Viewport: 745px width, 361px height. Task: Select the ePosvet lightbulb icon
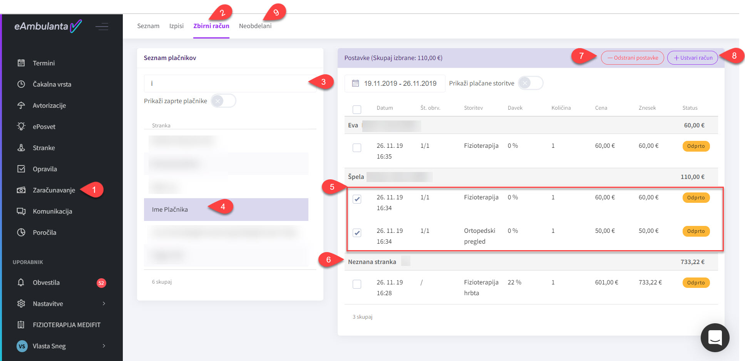click(x=21, y=126)
